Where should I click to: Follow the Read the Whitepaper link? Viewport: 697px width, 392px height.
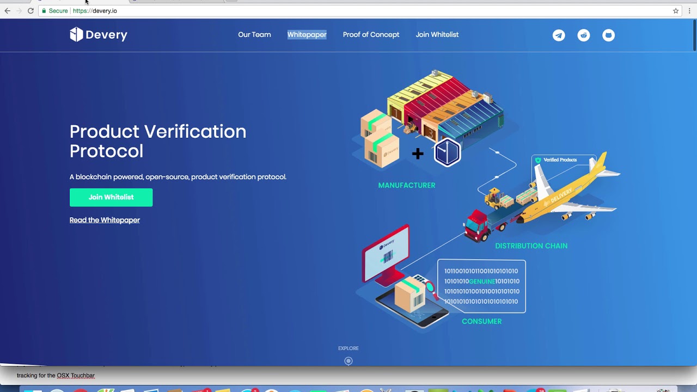pyautogui.click(x=105, y=220)
